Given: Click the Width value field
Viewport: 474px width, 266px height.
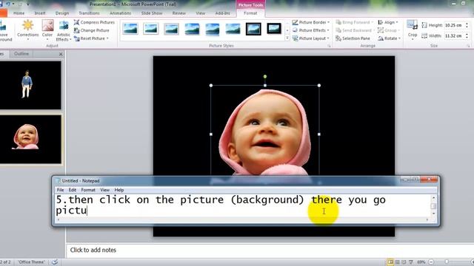Looking at the screenshot, I should click(454, 36).
